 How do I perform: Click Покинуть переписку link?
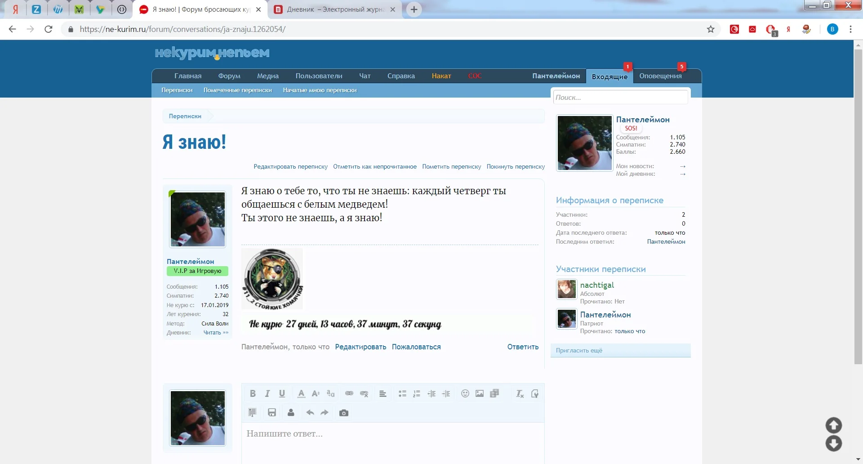coord(516,167)
